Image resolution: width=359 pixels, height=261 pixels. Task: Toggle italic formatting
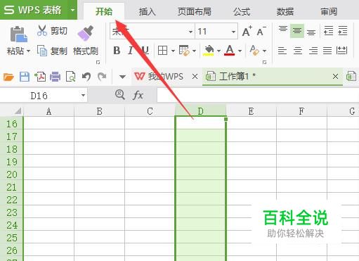click(x=131, y=51)
